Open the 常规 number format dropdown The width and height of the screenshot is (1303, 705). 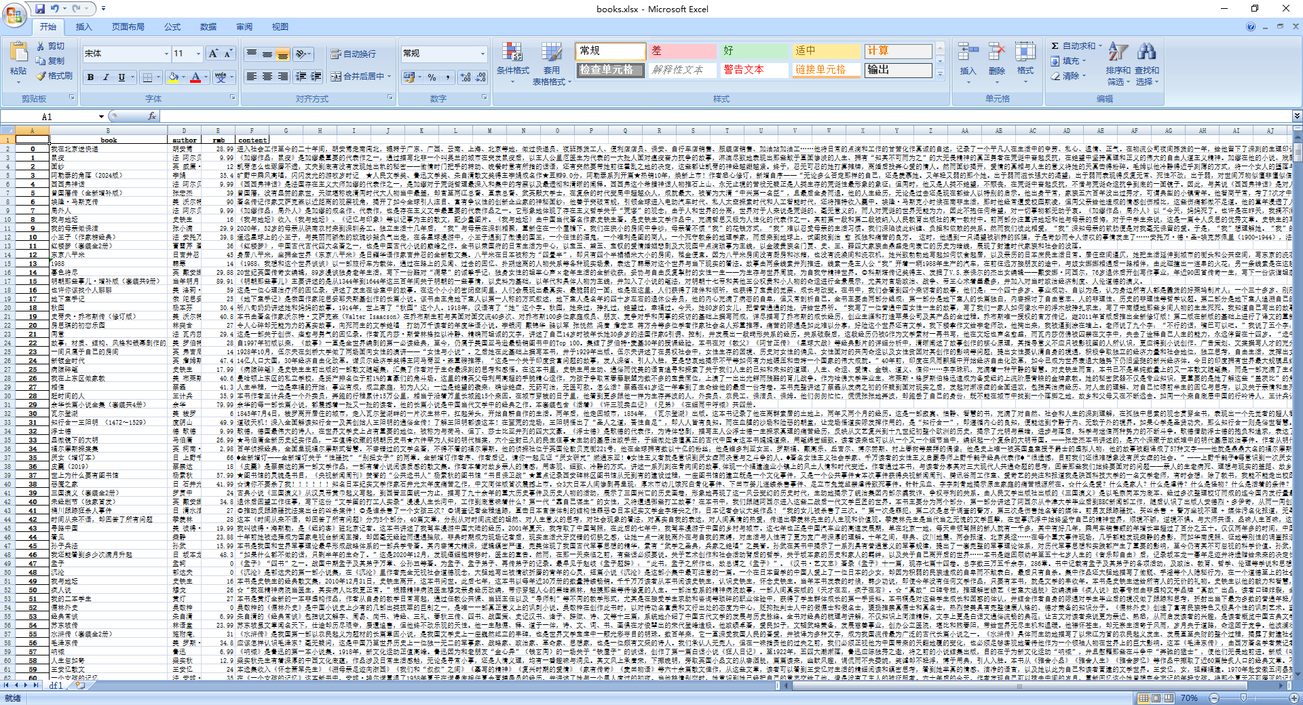(483, 54)
